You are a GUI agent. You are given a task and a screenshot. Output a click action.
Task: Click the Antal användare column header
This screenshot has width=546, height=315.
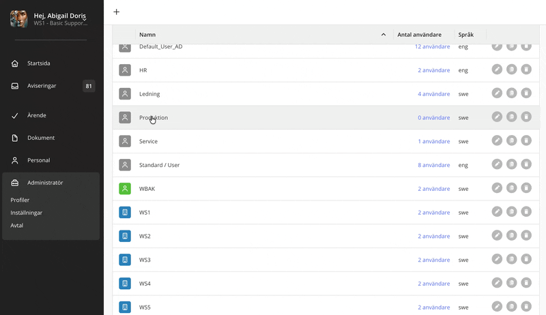(424, 34)
